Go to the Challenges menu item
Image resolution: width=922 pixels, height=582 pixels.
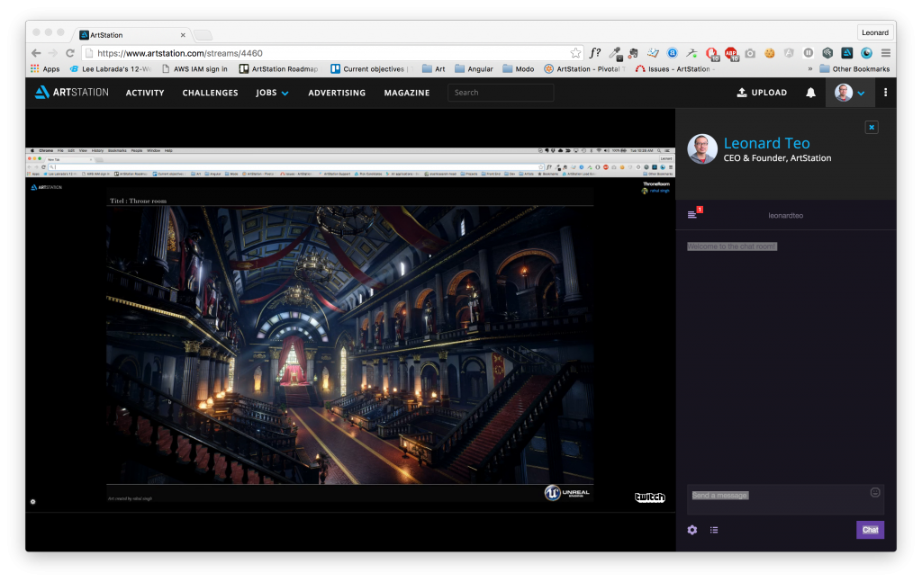point(210,93)
